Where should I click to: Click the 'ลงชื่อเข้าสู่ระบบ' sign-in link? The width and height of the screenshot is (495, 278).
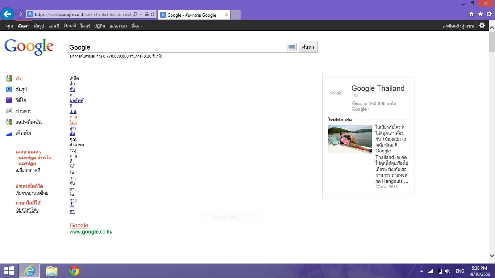tap(458, 26)
